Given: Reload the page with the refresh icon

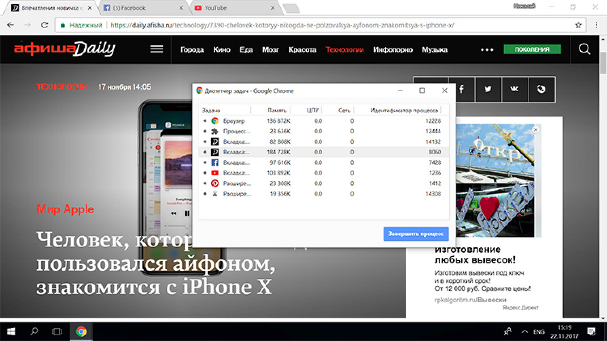Looking at the screenshot, I should pyautogui.click(x=45, y=25).
